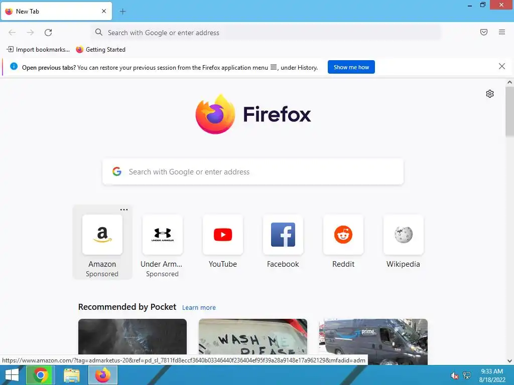514x385 pixels.
Task: Click the Learn more Pocket link
Action: pos(199,308)
